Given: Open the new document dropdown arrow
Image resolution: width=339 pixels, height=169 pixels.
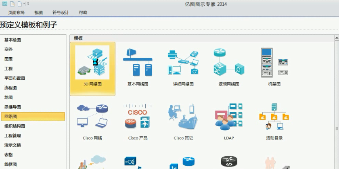Looking at the screenshot, I should (x=24, y=4).
